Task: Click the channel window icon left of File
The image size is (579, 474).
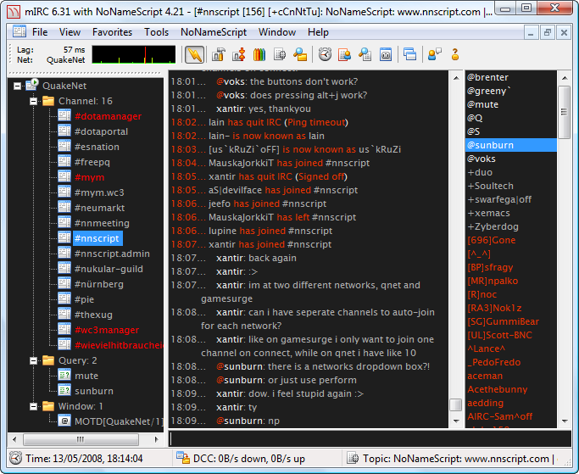Action: point(19,31)
